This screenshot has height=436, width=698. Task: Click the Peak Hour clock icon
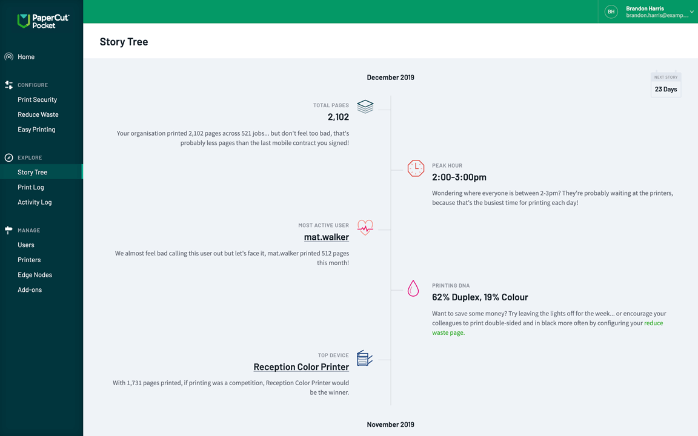(416, 168)
